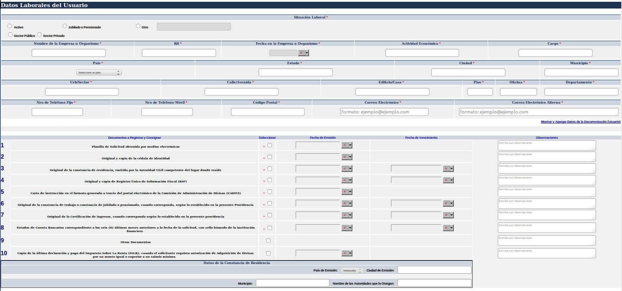Check the cédula de identidad document checkbox
Image resolution: width=622 pixels, height=291 pixels.
click(x=269, y=157)
